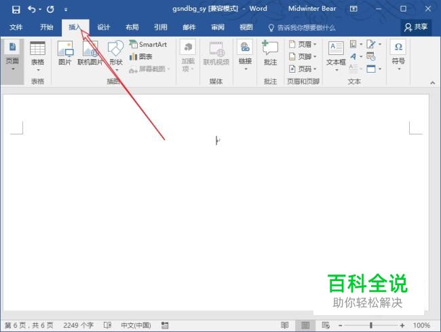Insert date and time

coord(371,56)
